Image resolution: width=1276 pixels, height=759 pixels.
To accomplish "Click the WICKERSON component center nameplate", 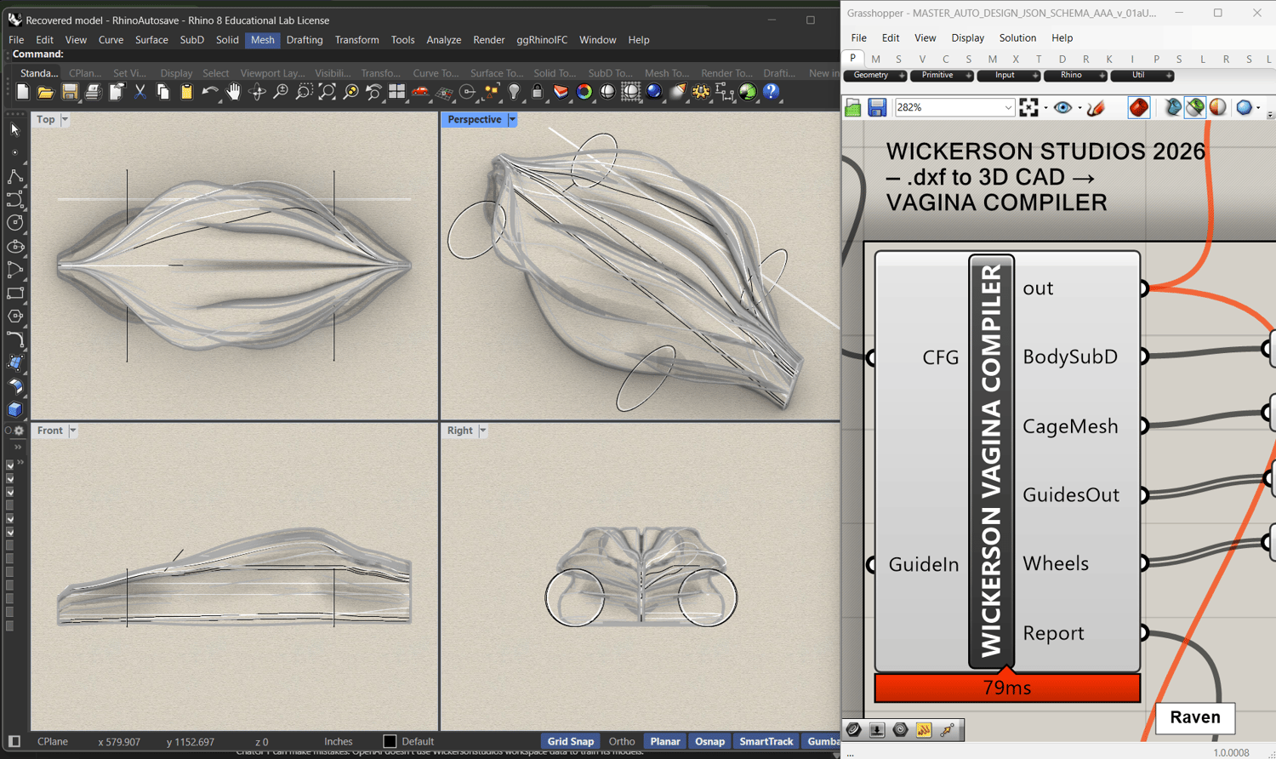I will coord(992,460).
